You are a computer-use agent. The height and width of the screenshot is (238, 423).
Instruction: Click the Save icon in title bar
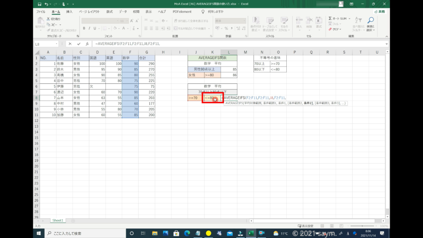(39, 4)
